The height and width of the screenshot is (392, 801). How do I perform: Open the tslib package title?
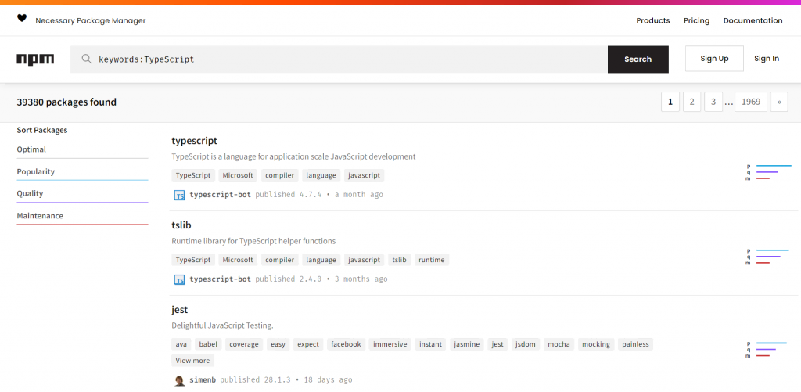pos(181,225)
